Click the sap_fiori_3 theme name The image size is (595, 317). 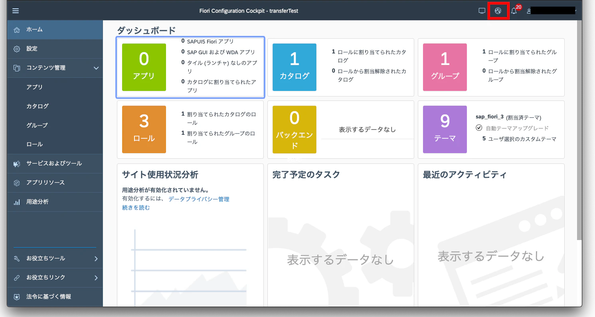pyautogui.click(x=490, y=117)
